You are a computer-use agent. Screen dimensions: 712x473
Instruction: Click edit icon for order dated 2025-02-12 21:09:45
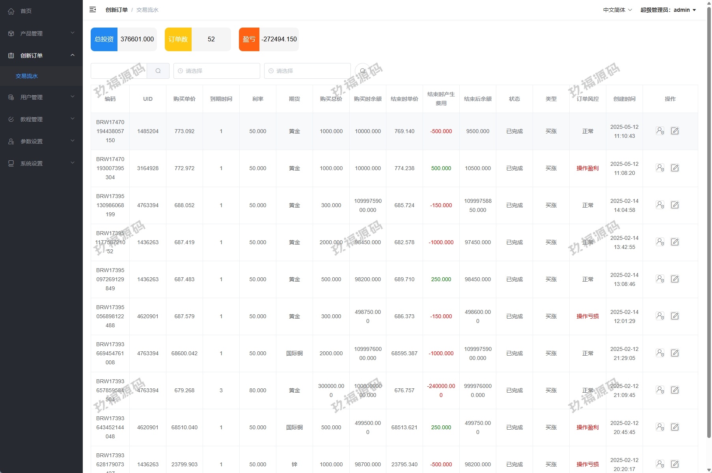tap(675, 390)
